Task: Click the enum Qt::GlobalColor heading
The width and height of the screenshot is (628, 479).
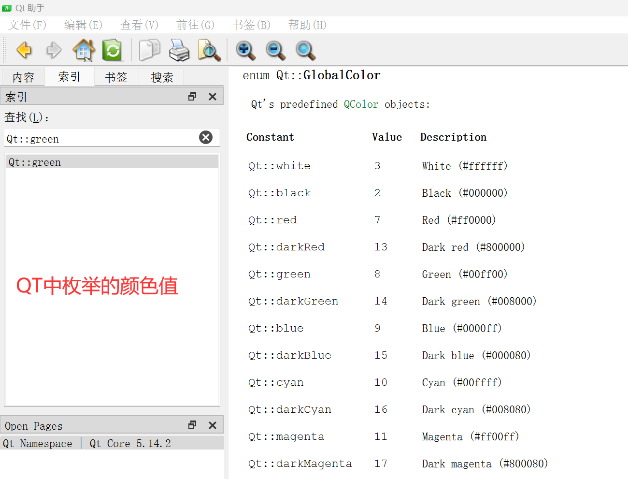Action: coord(312,75)
